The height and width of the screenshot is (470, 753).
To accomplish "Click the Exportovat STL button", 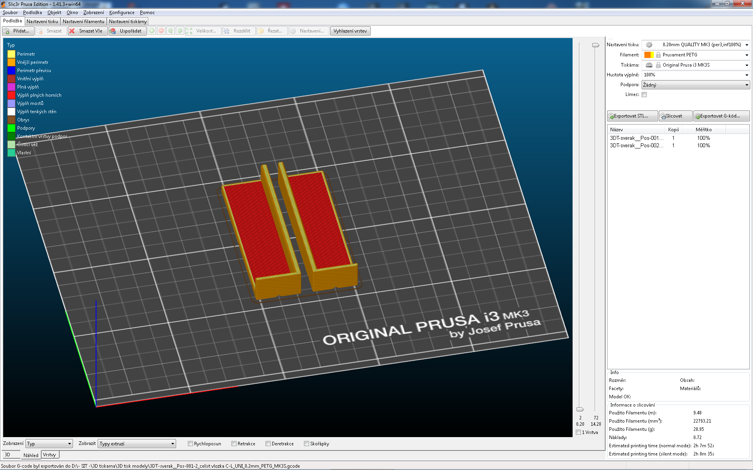I will 632,116.
